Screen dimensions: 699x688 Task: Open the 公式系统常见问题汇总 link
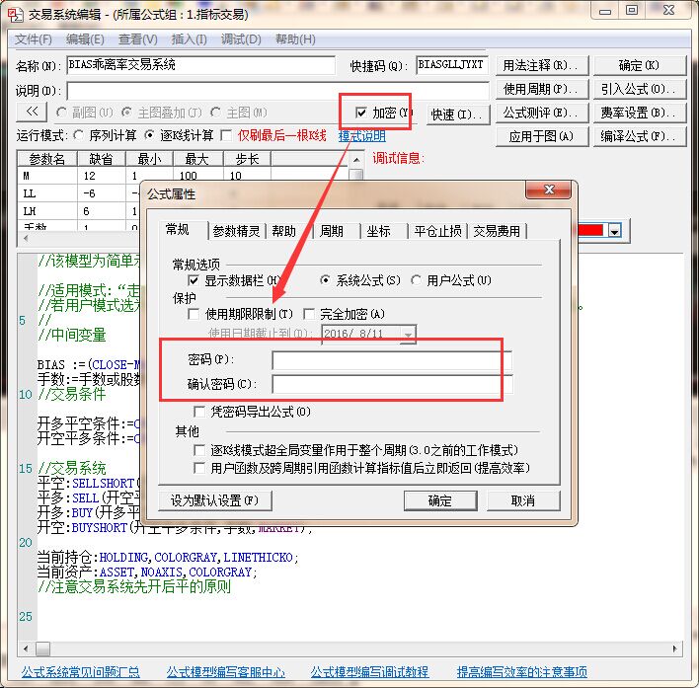(80, 672)
